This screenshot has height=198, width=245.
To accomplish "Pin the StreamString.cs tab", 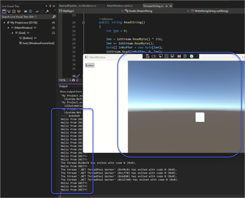I will coord(167,6).
